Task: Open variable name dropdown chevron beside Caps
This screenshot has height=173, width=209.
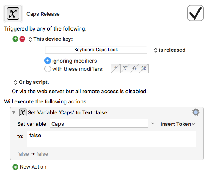Action: (153, 123)
